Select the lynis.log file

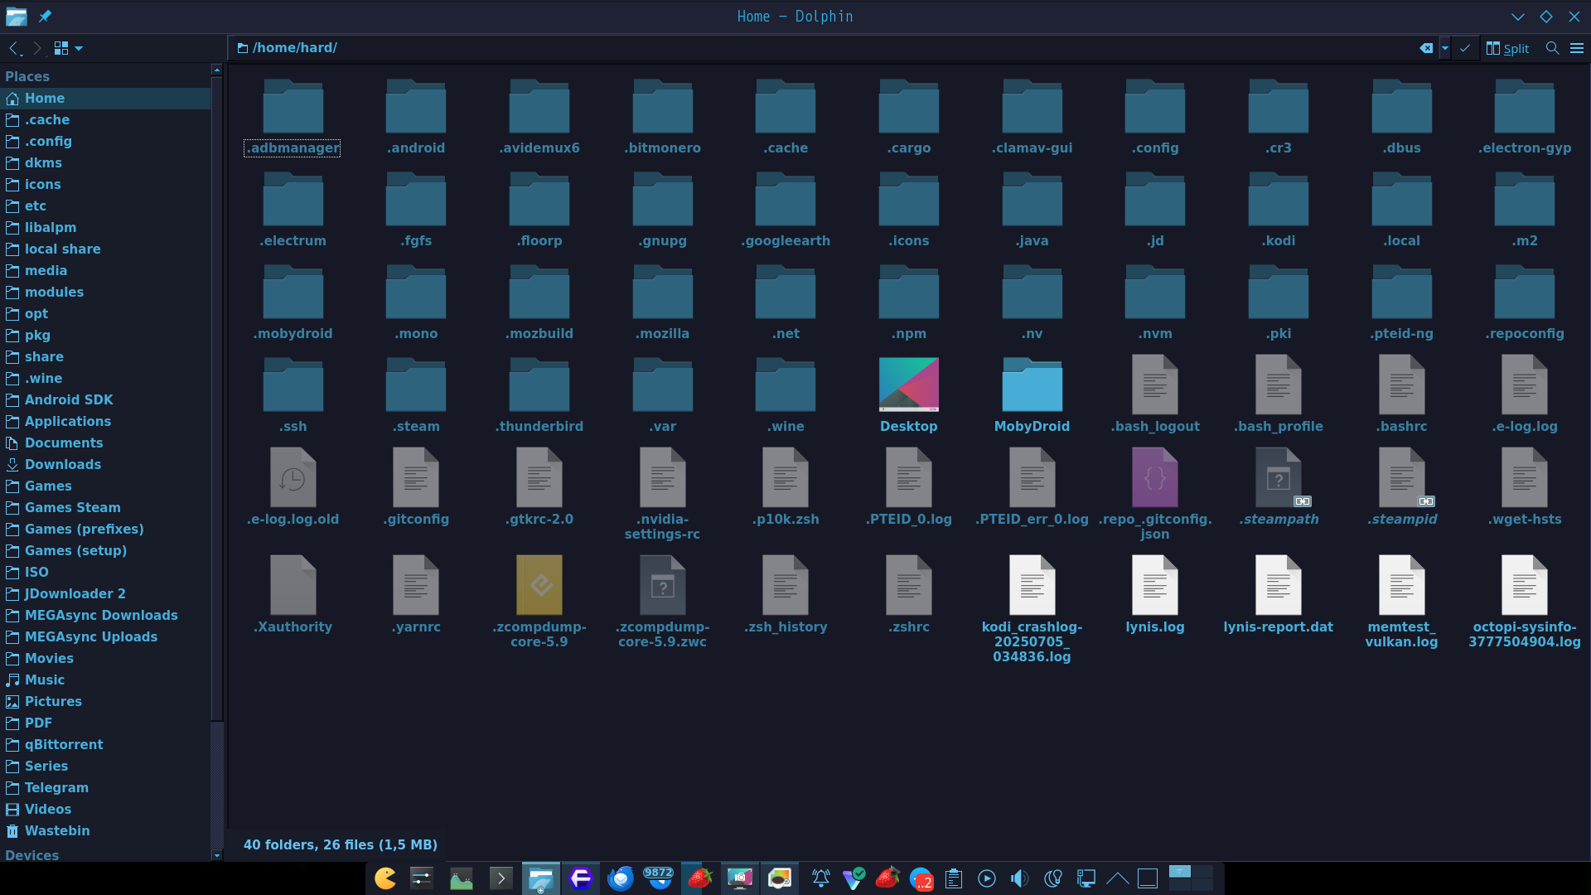pyautogui.click(x=1154, y=595)
